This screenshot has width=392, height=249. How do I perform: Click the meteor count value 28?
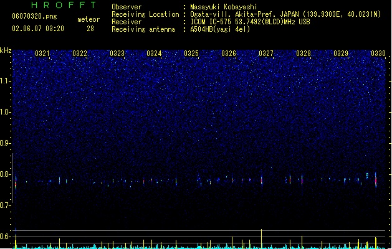click(x=90, y=29)
